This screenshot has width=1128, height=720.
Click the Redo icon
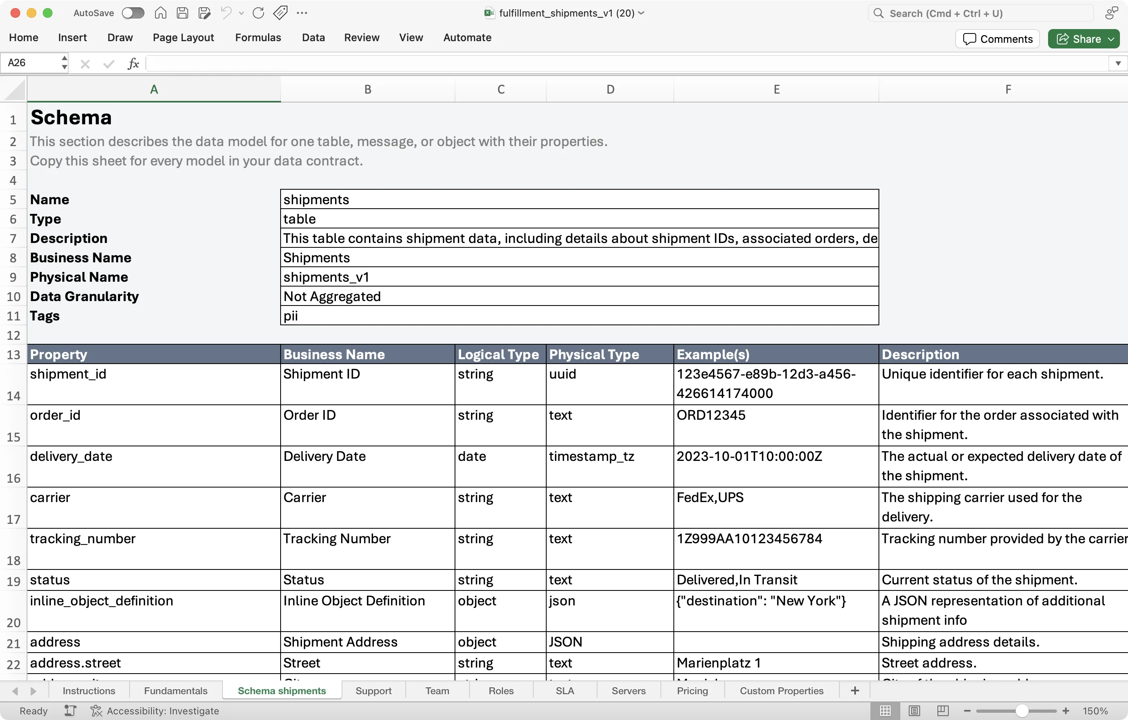tap(258, 13)
